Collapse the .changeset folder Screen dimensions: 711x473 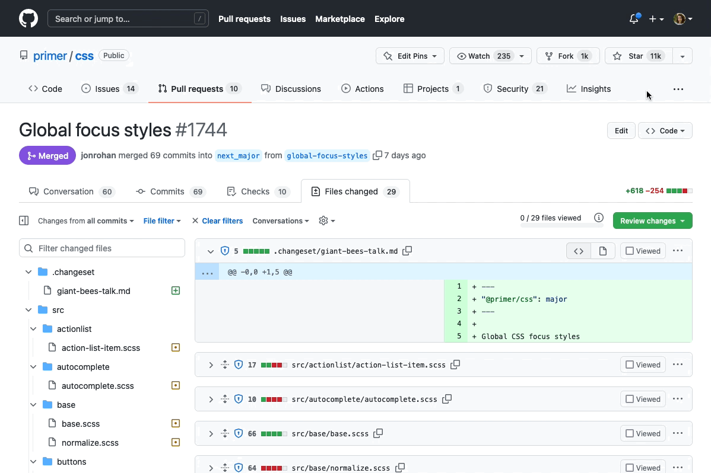28,272
